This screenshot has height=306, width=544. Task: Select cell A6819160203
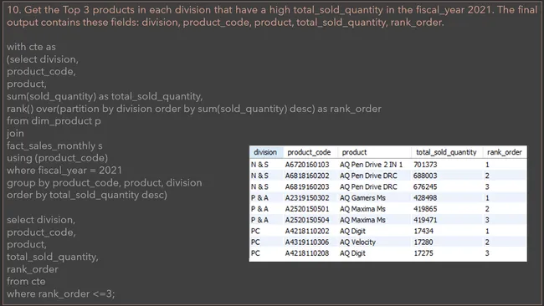(307, 186)
